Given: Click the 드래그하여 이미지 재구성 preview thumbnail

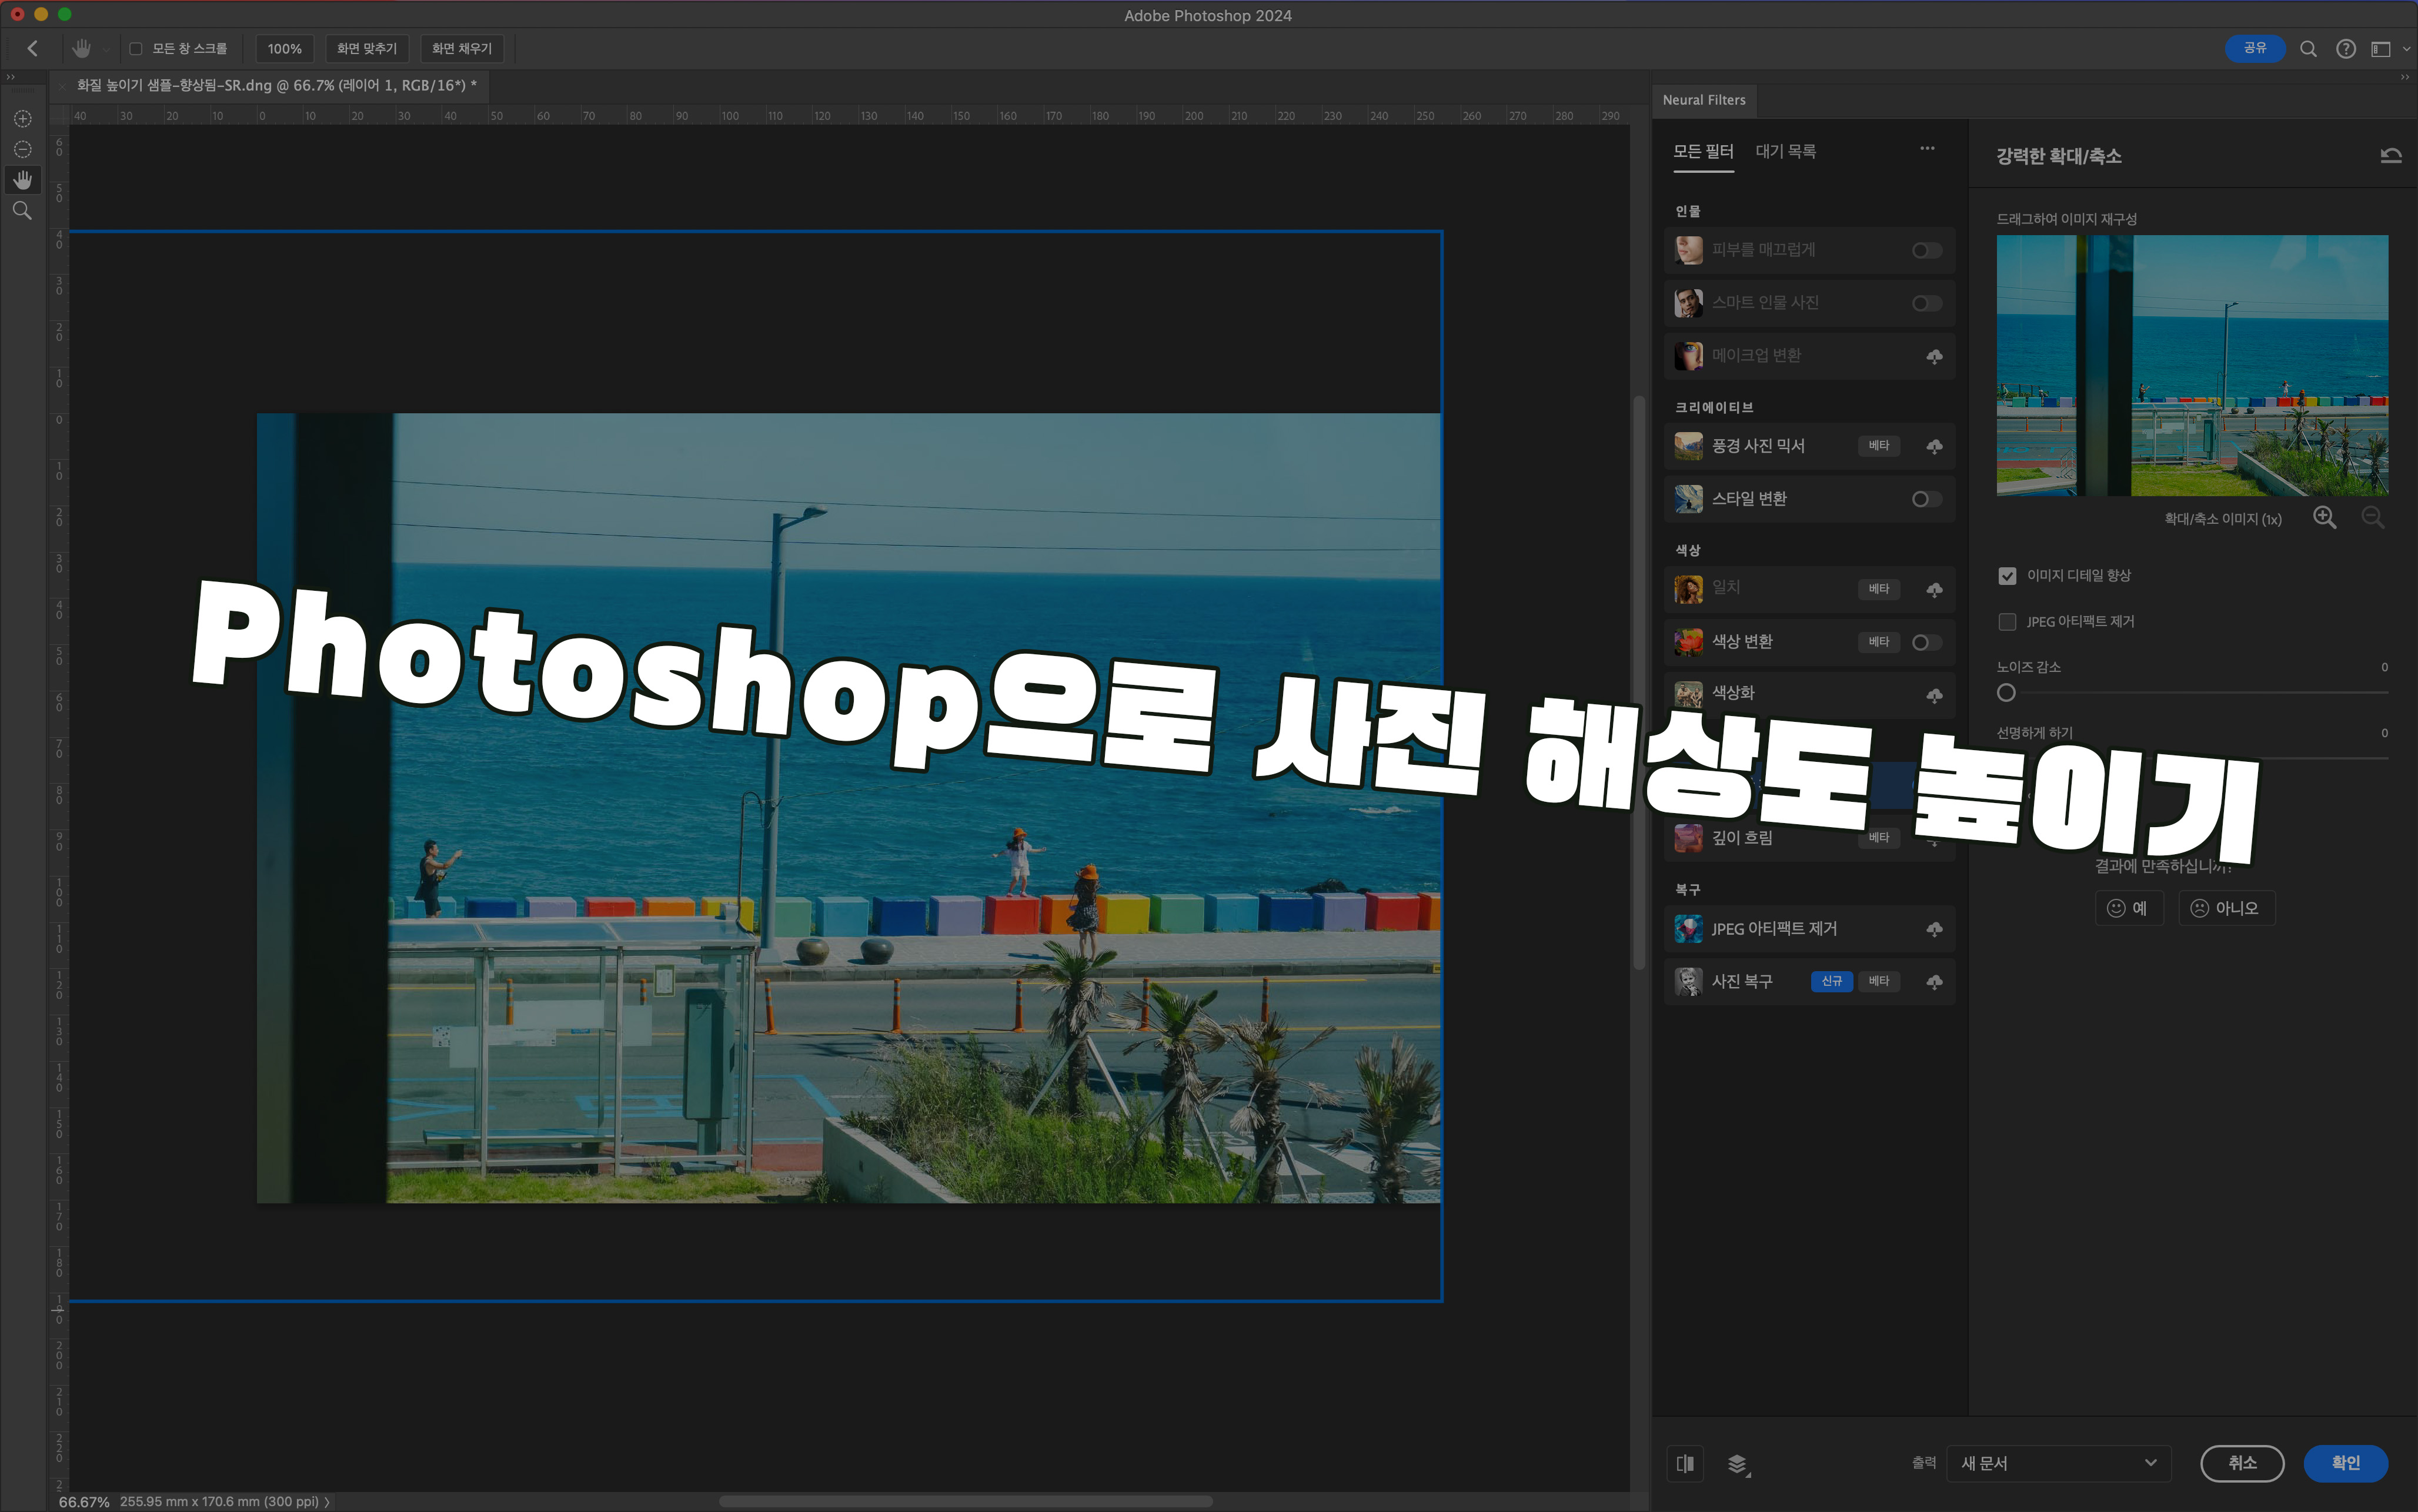Looking at the screenshot, I should [x=2192, y=365].
